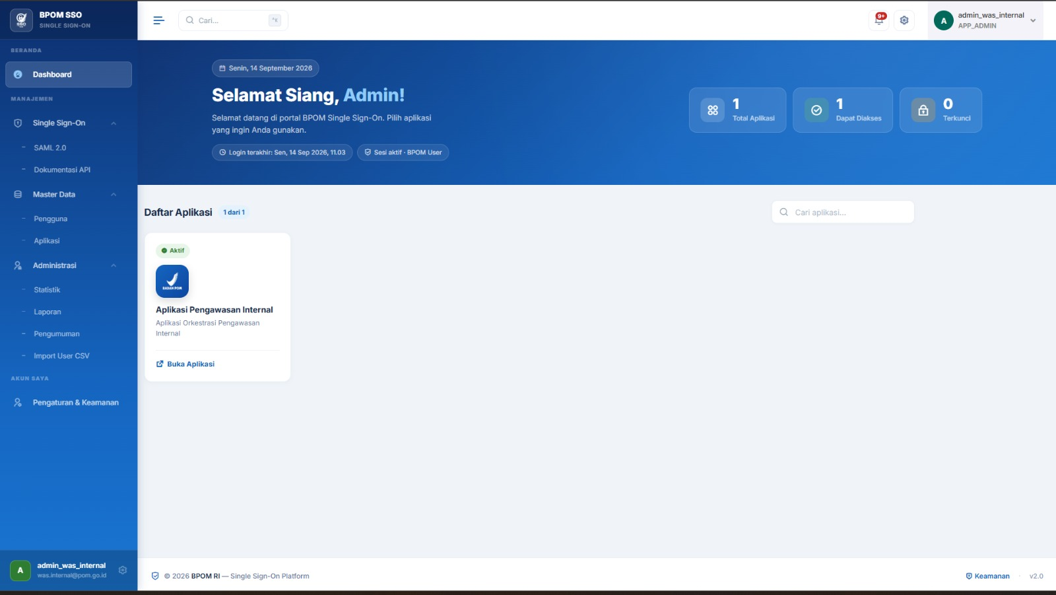Open notifications bell with 9+ badge
The width and height of the screenshot is (1056, 595).
[x=878, y=20]
